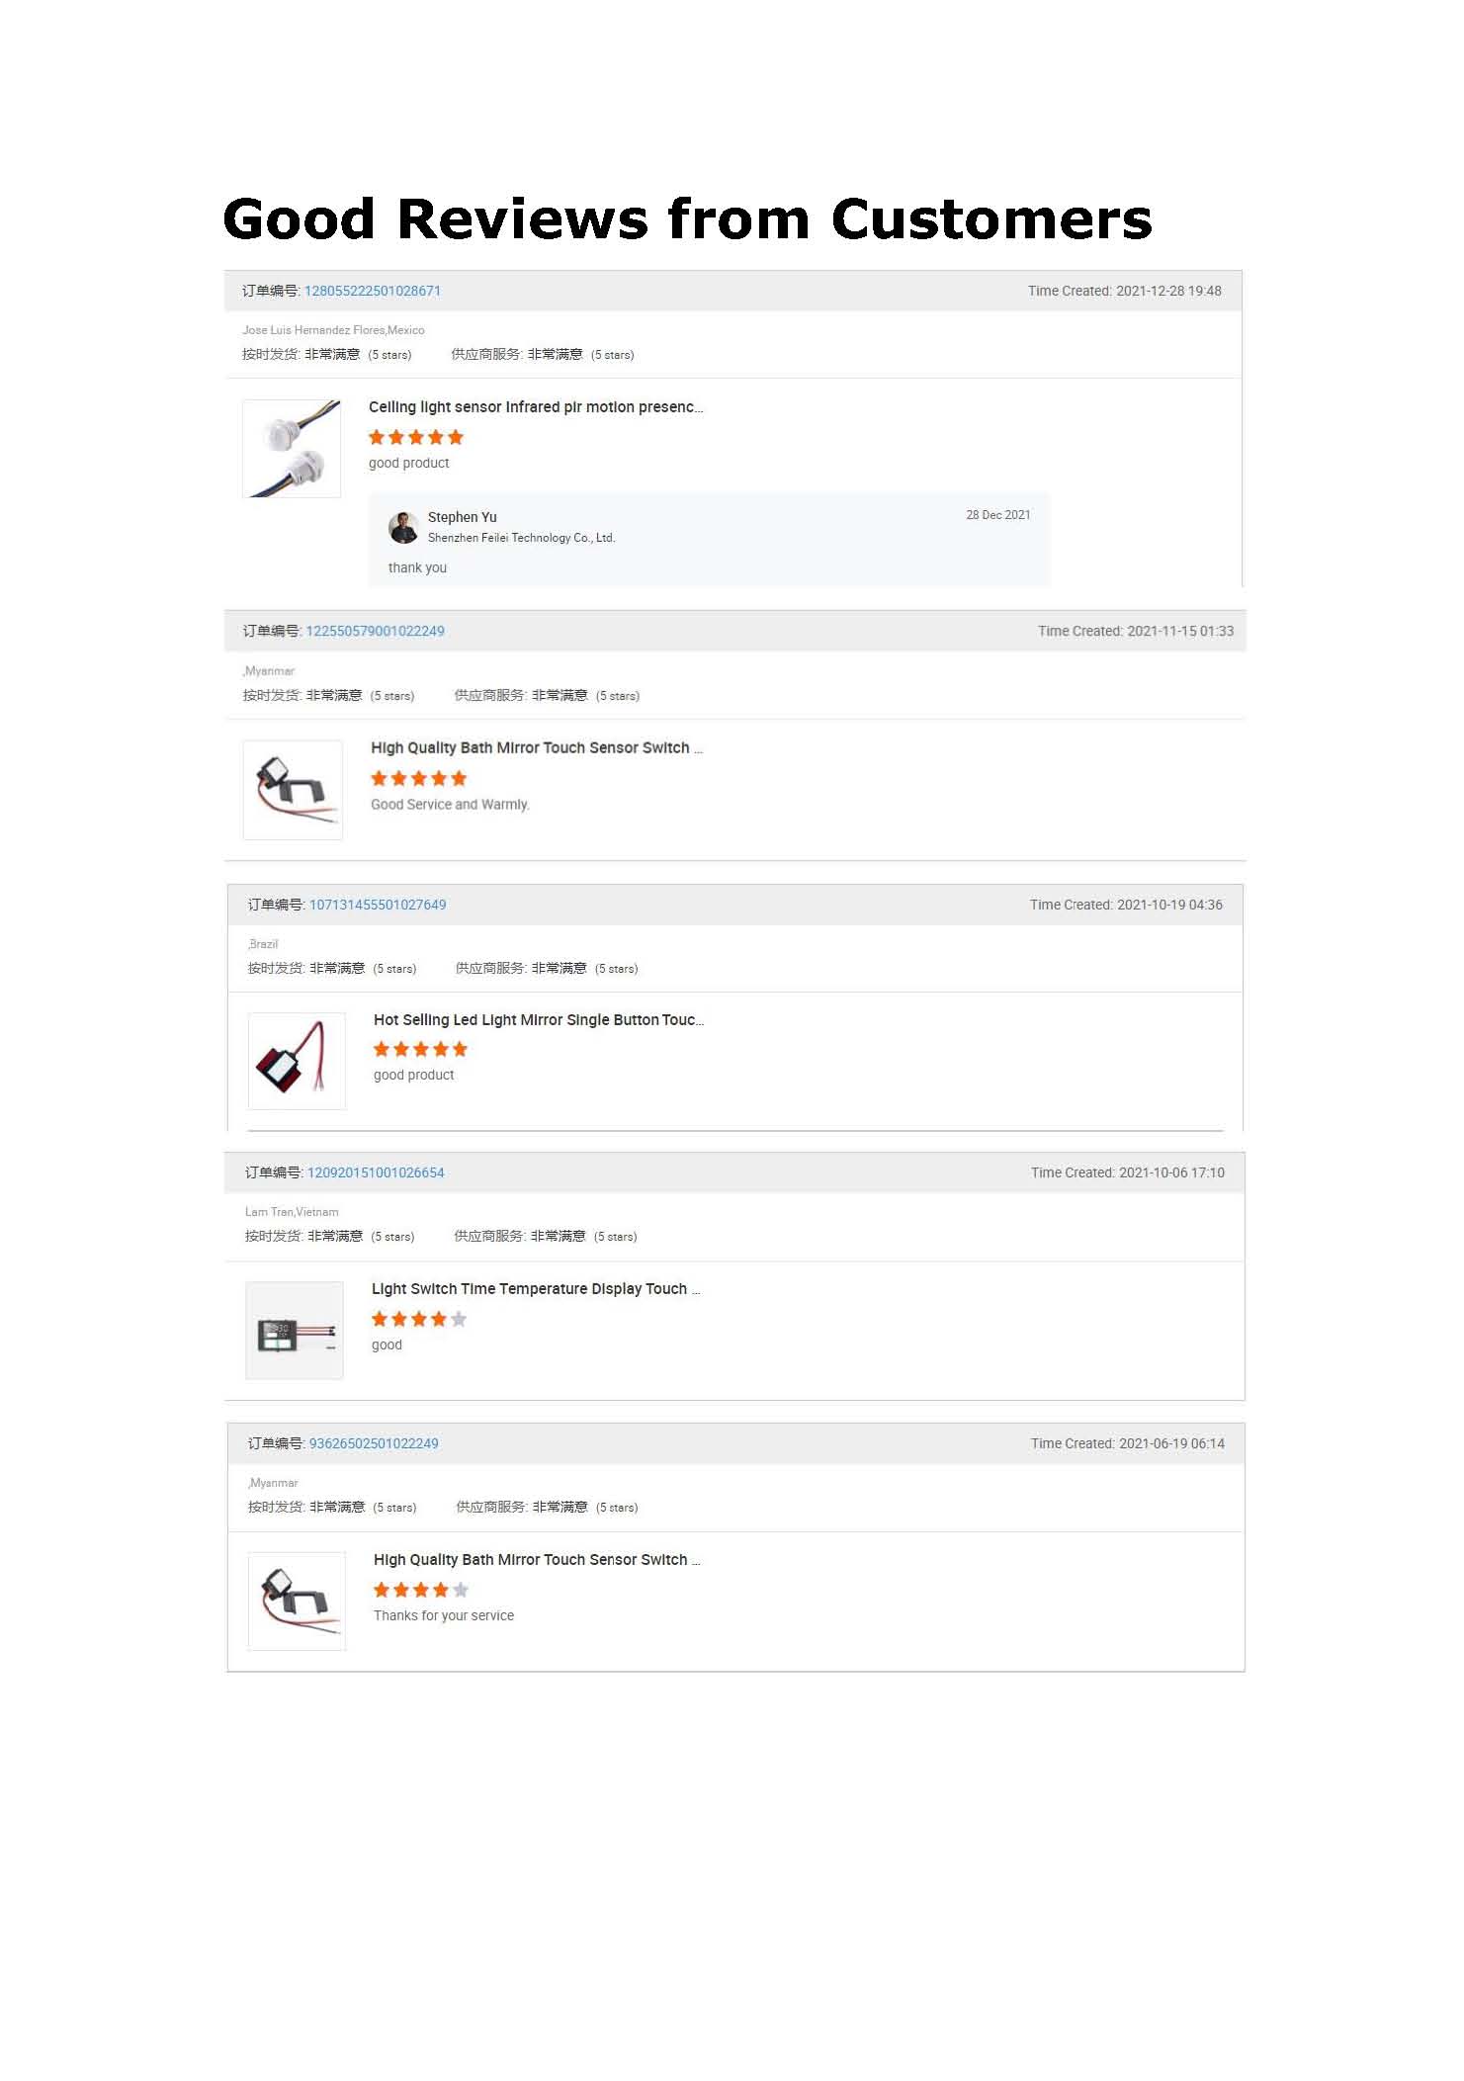Click the star rating under Hot Selling Led Light

coord(420,1049)
